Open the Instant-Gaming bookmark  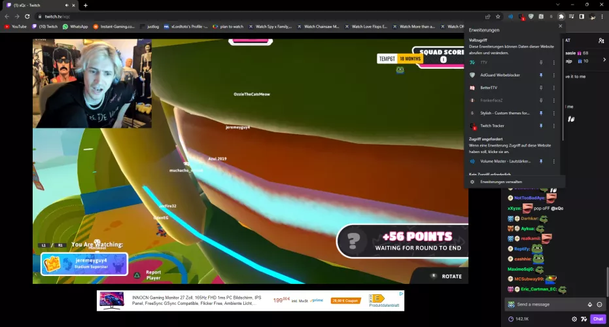(114, 27)
